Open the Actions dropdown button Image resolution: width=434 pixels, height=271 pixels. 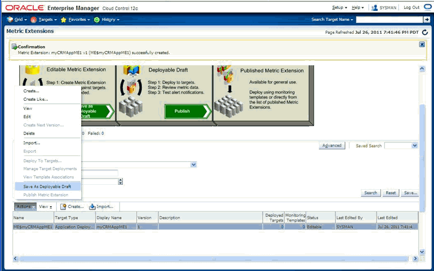tap(25, 207)
